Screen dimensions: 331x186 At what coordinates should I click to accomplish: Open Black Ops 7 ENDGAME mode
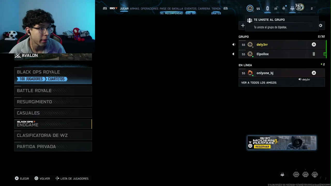coord(53,124)
